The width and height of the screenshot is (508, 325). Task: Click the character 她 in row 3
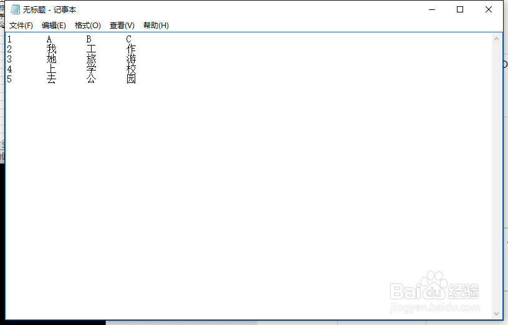pos(52,59)
